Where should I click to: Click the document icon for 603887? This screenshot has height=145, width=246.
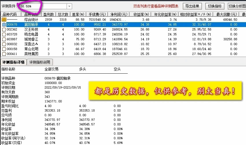[4, 39]
